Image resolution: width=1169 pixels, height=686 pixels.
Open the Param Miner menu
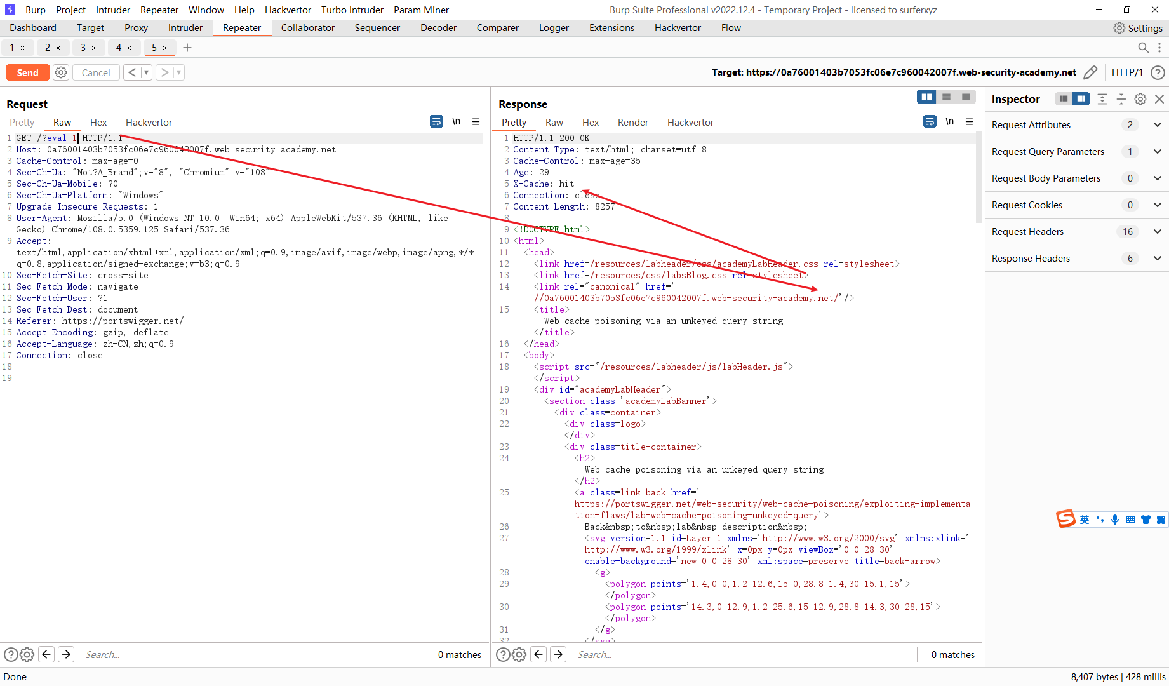421,10
